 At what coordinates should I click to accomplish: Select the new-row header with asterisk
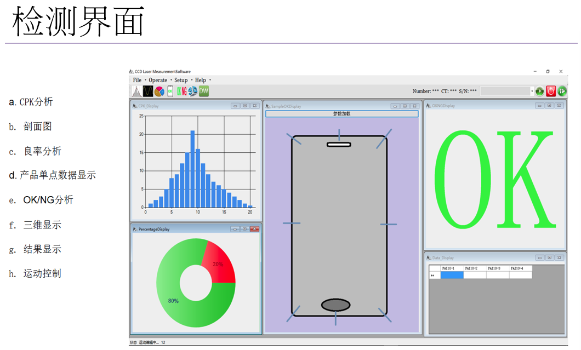[x=435, y=275]
